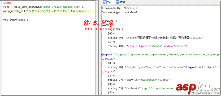Switch to the Text output tab
Screen dimensions: 221x96
[108, 2]
